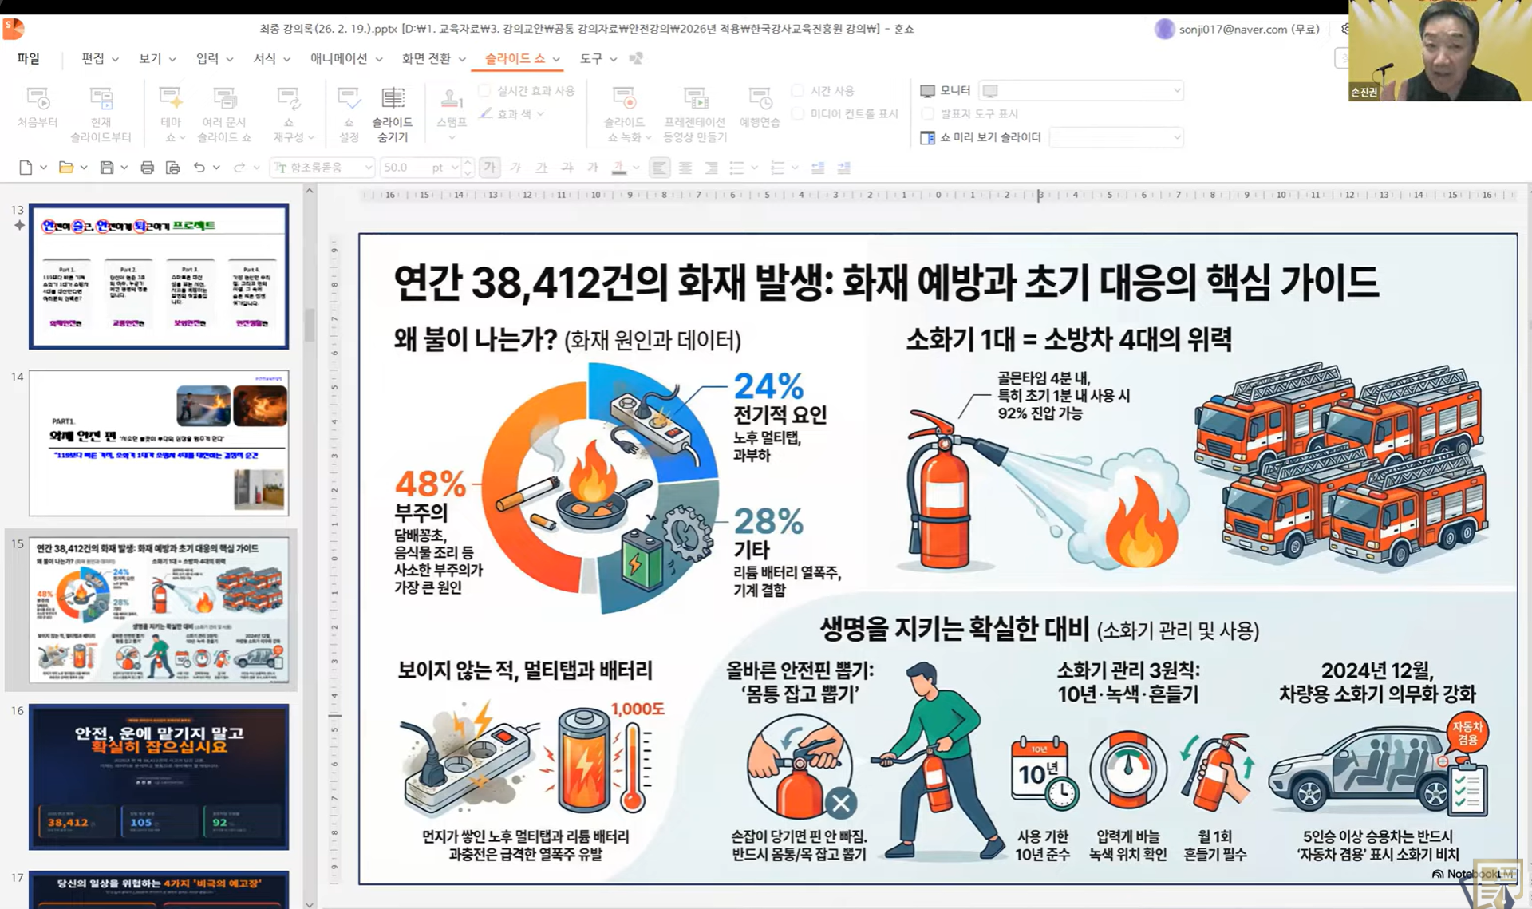The width and height of the screenshot is (1532, 909).
Task: Enable 시간 사용 checkbox
Action: (x=798, y=90)
